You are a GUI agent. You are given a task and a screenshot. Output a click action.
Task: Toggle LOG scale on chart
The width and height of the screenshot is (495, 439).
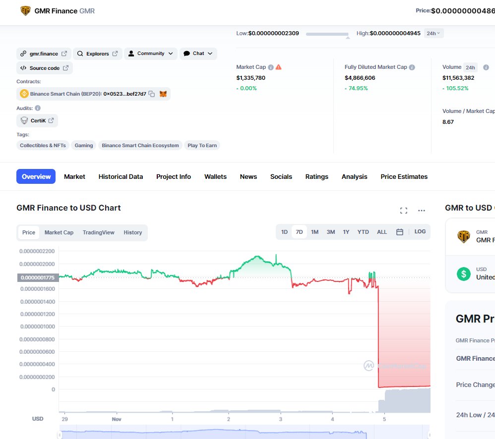420,231
